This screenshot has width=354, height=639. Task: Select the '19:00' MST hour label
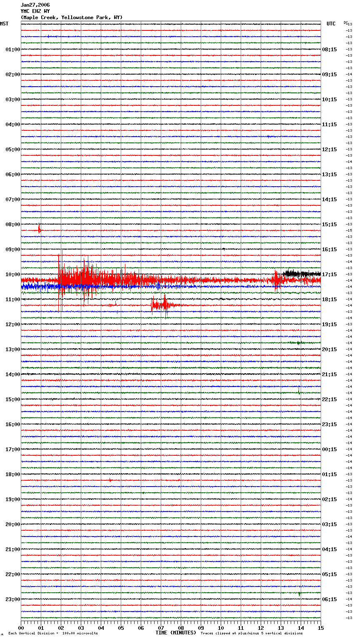coord(13,499)
